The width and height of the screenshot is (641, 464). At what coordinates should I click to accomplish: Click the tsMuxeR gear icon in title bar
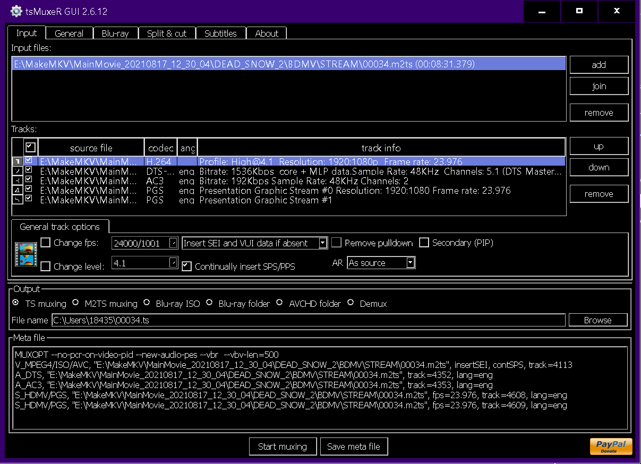pos(16,11)
